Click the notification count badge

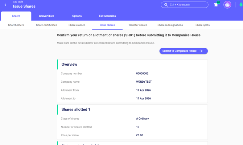click(x=218, y=2)
